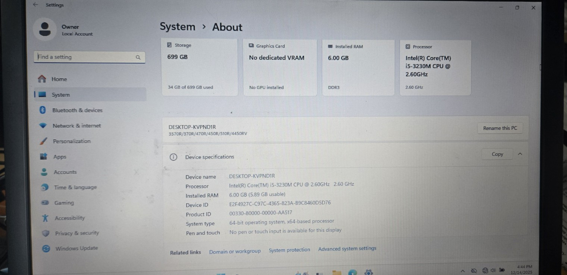Click the Owner profile avatar
The width and height of the screenshot is (567, 275).
point(45,29)
